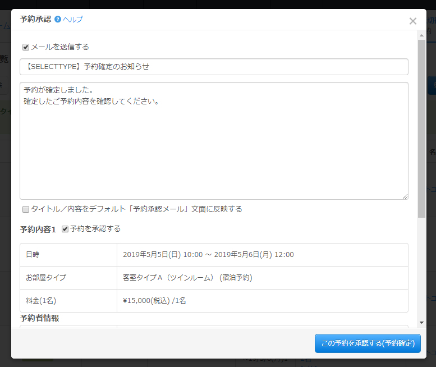Click the scrollbar up arrow
The image size is (436, 367).
click(x=421, y=35)
